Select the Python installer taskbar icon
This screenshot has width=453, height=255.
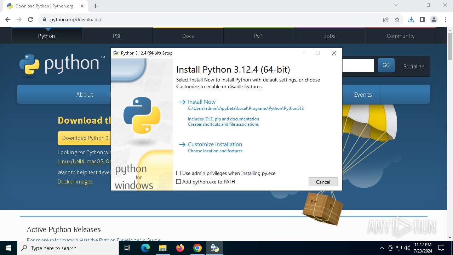coord(215,248)
